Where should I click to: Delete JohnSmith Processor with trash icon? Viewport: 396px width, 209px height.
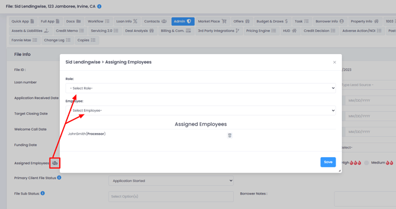pyautogui.click(x=230, y=135)
